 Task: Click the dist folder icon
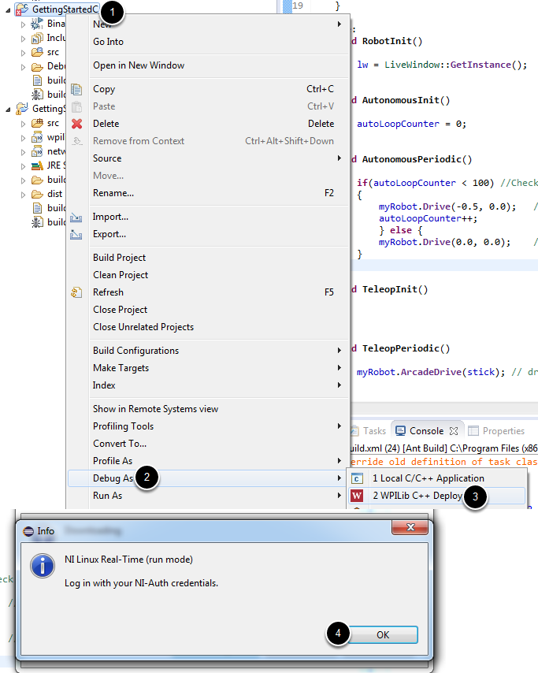pyautogui.click(x=37, y=194)
